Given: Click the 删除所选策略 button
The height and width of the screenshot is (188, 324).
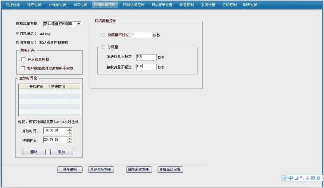Looking at the screenshot, I should point(139,170).
